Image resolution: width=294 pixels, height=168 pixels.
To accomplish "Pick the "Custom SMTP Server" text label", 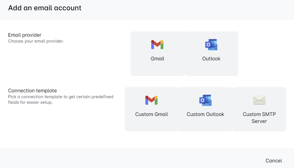I will [259, 118].
